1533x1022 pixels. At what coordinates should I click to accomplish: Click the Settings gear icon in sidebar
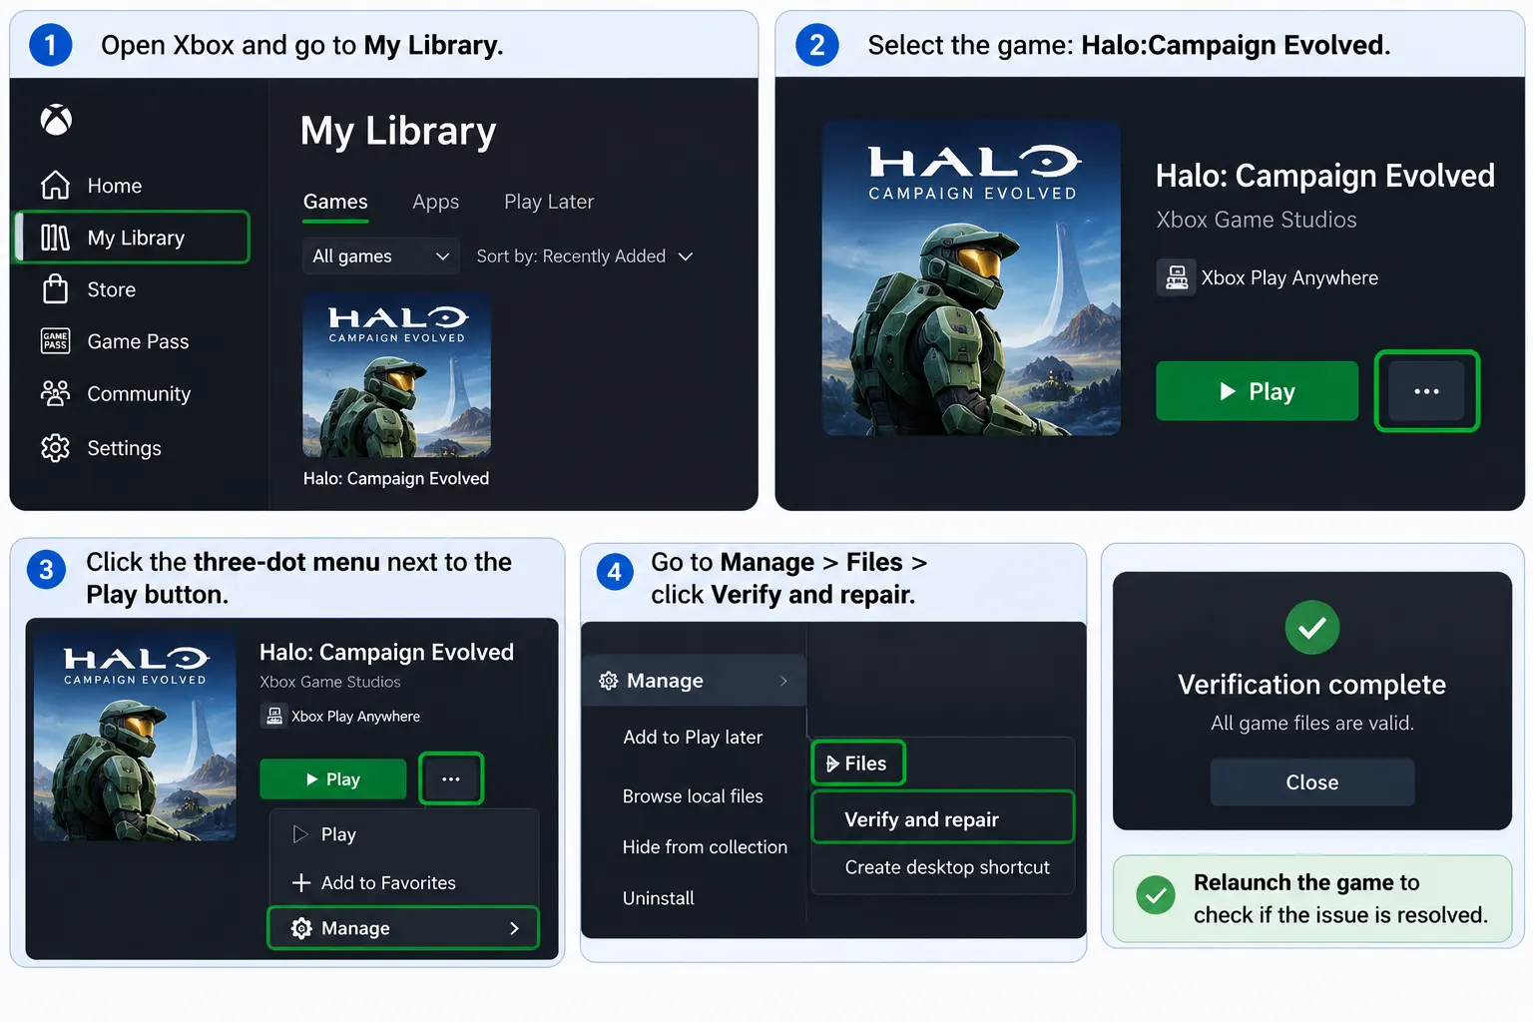pyautogui.click(x=55, y=447)
